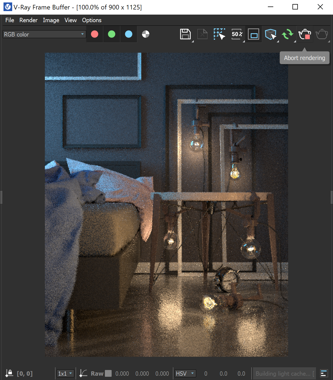Open the Options menu
This screenshot has height=380, width=333.
[x=92, y=20]
